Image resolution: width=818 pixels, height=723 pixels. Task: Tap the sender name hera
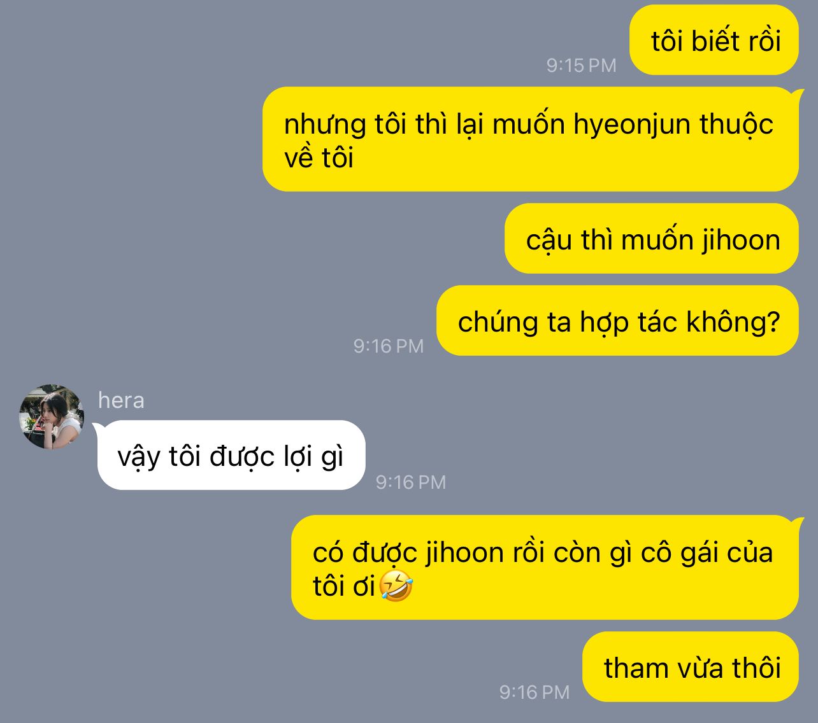(121, 400)
